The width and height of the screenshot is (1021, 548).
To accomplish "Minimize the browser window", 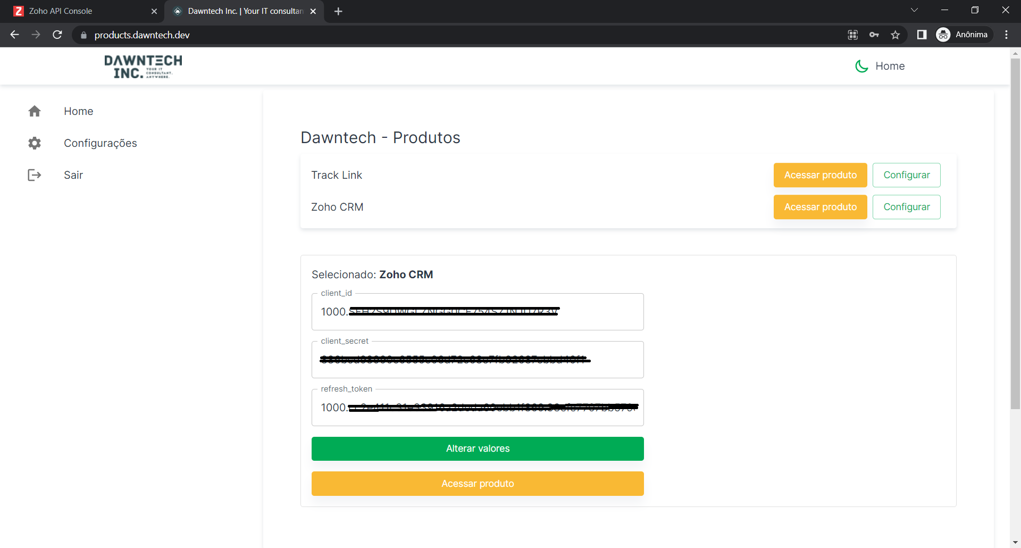I will tap(944, 10).
